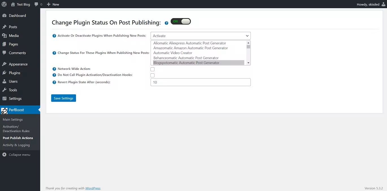This screenshot has height=191, width=387.
Task: Click help icon for Do Not Call Plugin Hooks
Action: coord(54,75)
